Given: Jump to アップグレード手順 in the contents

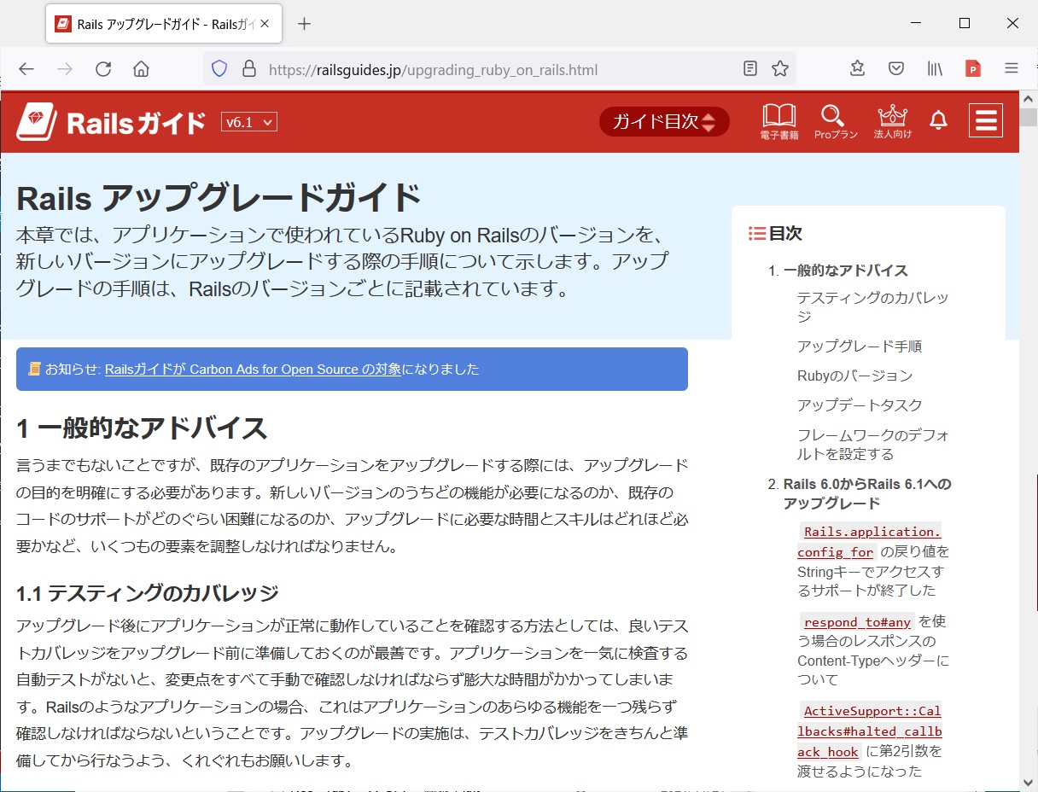Looking at the screenshot, I should click(860, 346).
